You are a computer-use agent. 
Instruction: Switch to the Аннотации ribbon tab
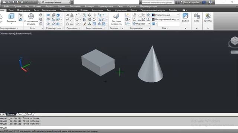[x=97, y=10]
